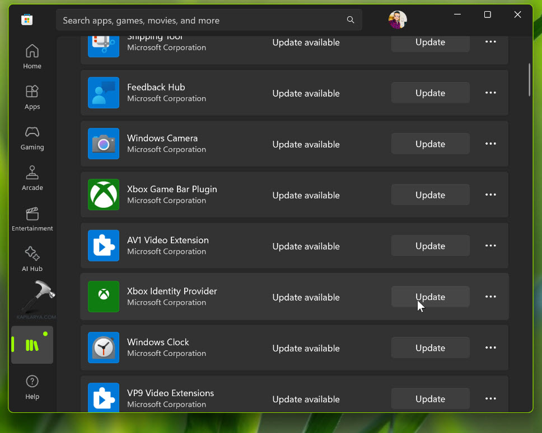542x433 pixels.
Task: Update the AV1 Video Extension
Action: pos(430,246)
